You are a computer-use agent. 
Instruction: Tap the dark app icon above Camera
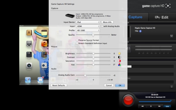pos(29,55)
